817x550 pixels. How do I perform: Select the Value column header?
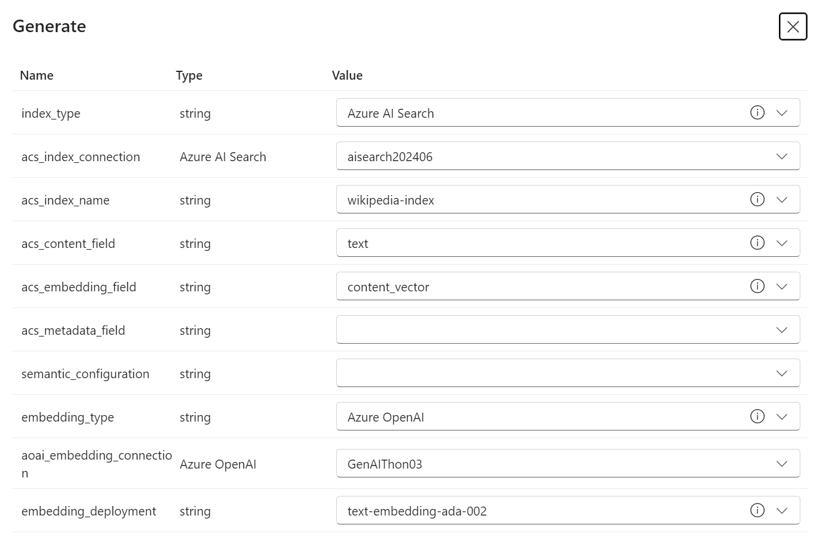[348, 76]
